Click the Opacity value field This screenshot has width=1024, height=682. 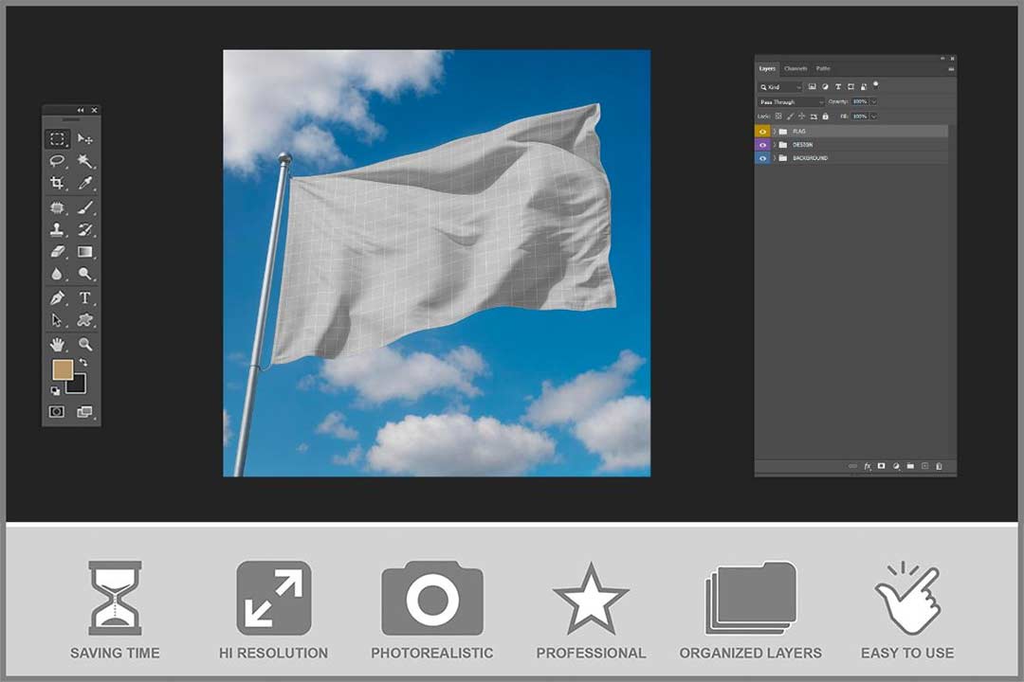pos(859,101)
